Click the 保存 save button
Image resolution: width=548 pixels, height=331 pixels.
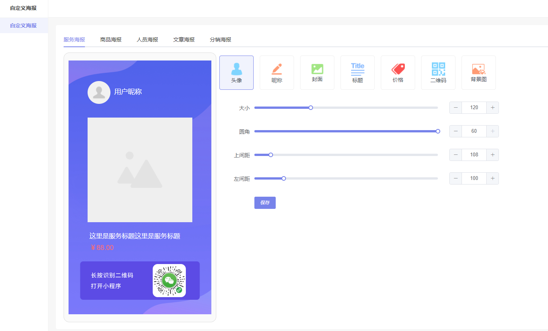point(265,203)
